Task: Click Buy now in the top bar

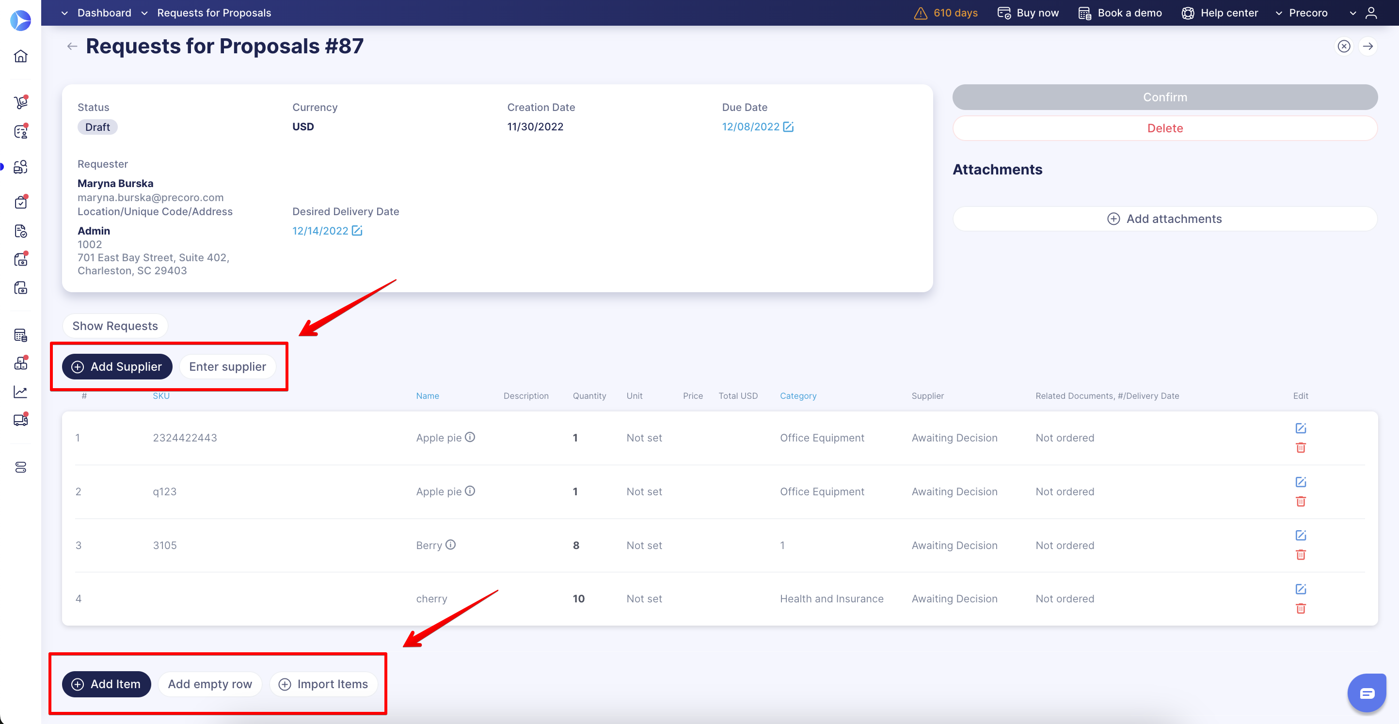Action: [1028, 13]
